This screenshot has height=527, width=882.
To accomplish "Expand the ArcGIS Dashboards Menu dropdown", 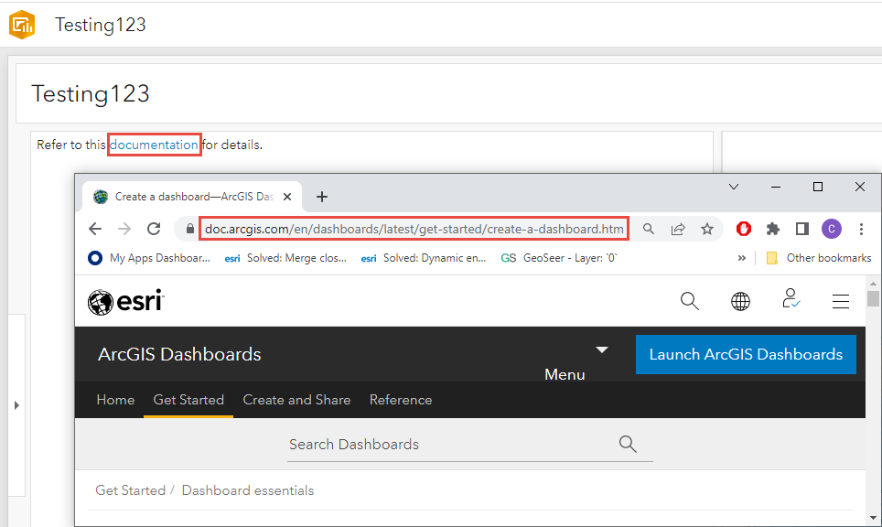I will click(x=601, y=349).
